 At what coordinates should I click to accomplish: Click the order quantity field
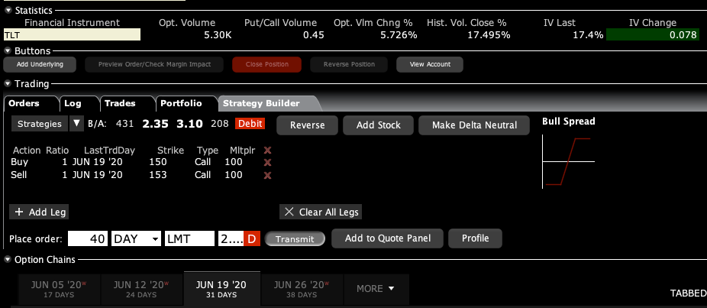pyautogui.click(x=89, y=239)
